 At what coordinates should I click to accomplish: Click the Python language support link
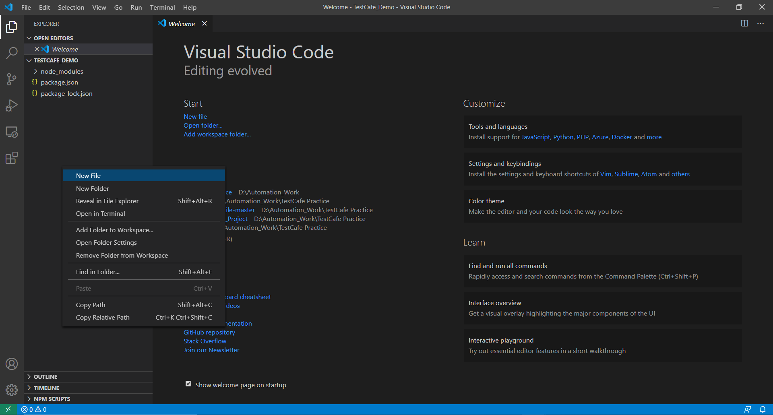pos(563,137)
